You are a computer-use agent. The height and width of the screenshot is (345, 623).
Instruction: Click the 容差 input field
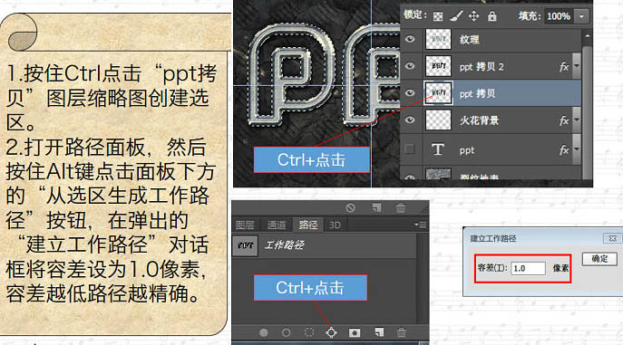click(x=528, y=268)
